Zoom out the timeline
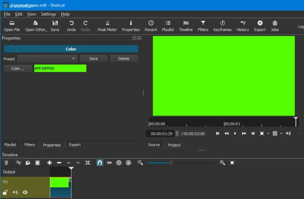The image size is (304, 199). click(x=140, y=163)
